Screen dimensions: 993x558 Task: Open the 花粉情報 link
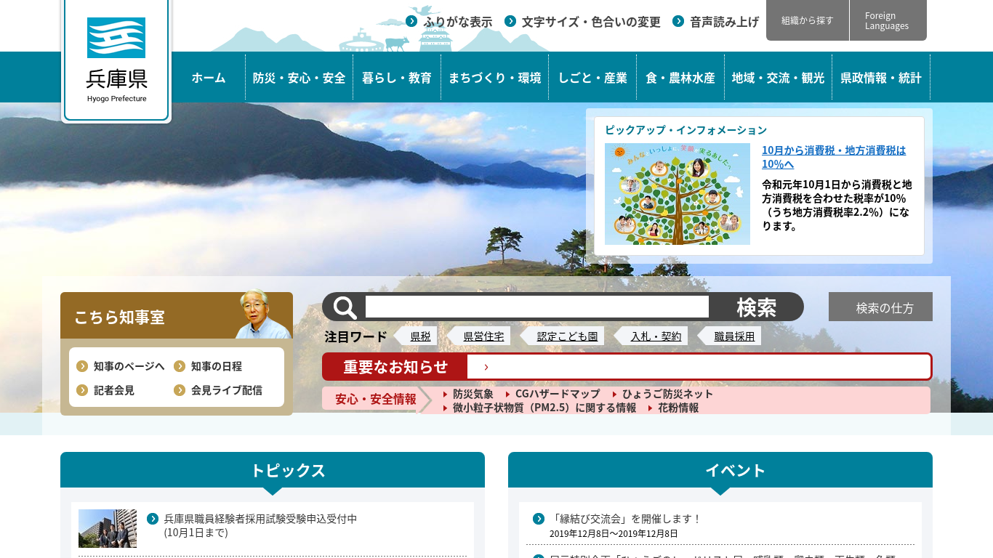point(678,408)
